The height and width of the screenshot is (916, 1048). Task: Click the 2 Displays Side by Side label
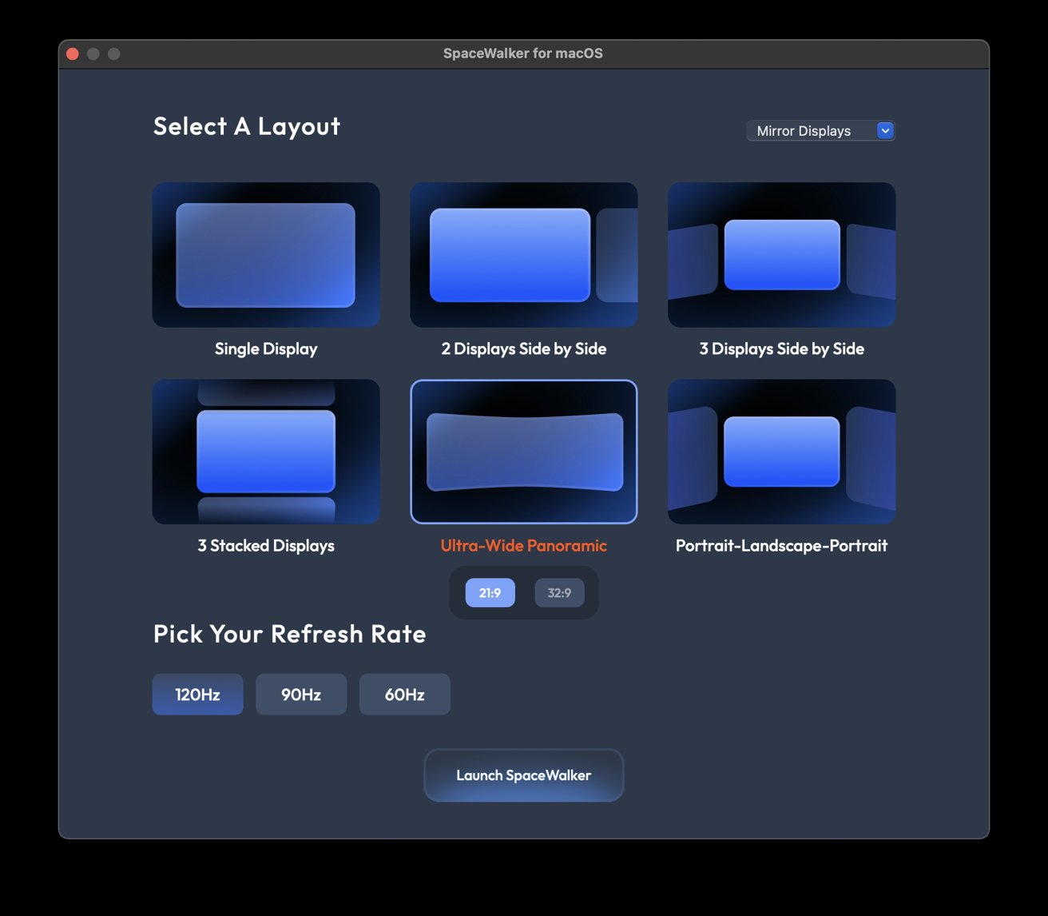[524, 348]
